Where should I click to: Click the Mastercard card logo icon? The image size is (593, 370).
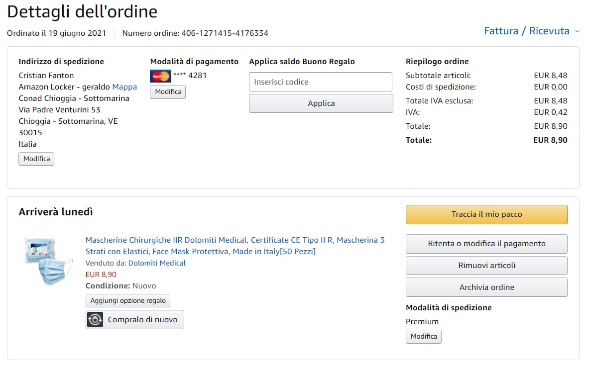tap(160, 76)
